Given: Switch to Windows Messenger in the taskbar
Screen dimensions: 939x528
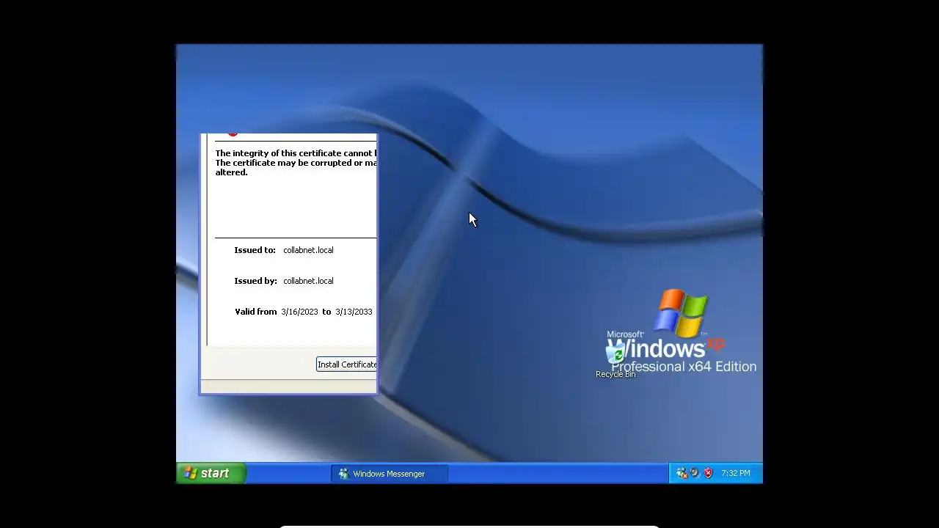Looking at the screenshot, I should click(x=389, y=474).
